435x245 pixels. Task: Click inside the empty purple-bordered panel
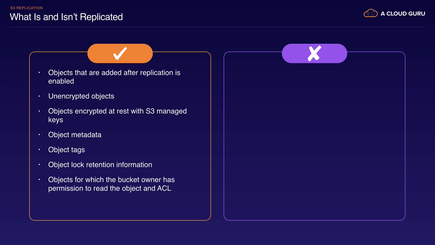(x=314, y=143)
